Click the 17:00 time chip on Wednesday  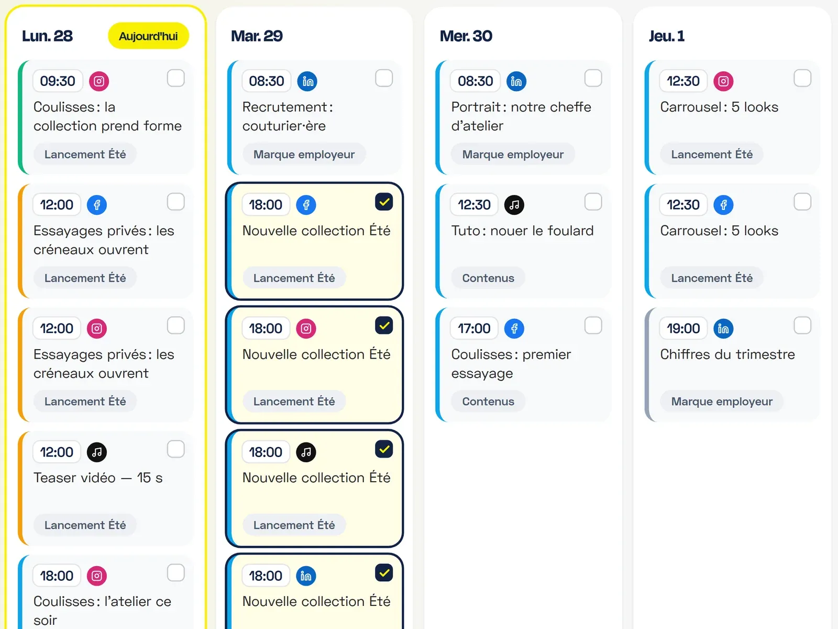(474, 329)
